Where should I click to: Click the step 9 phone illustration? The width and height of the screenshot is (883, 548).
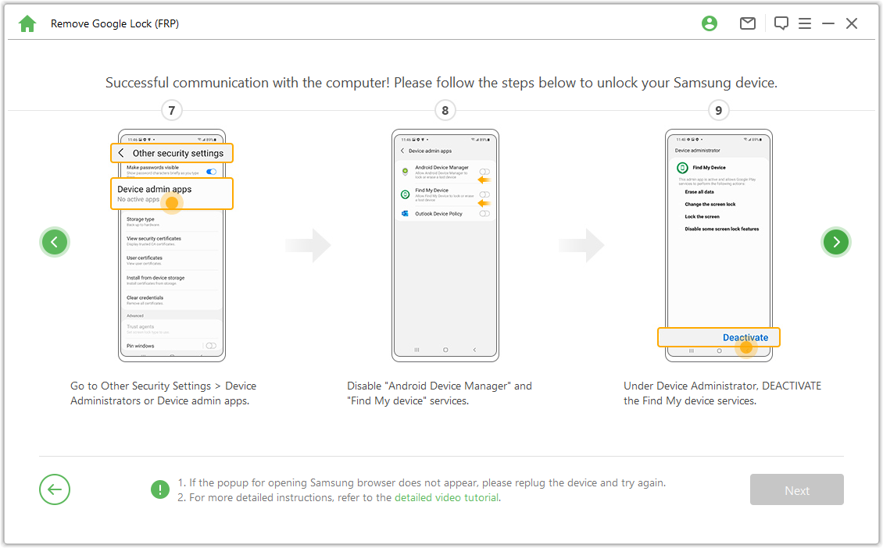click(719, 245)
